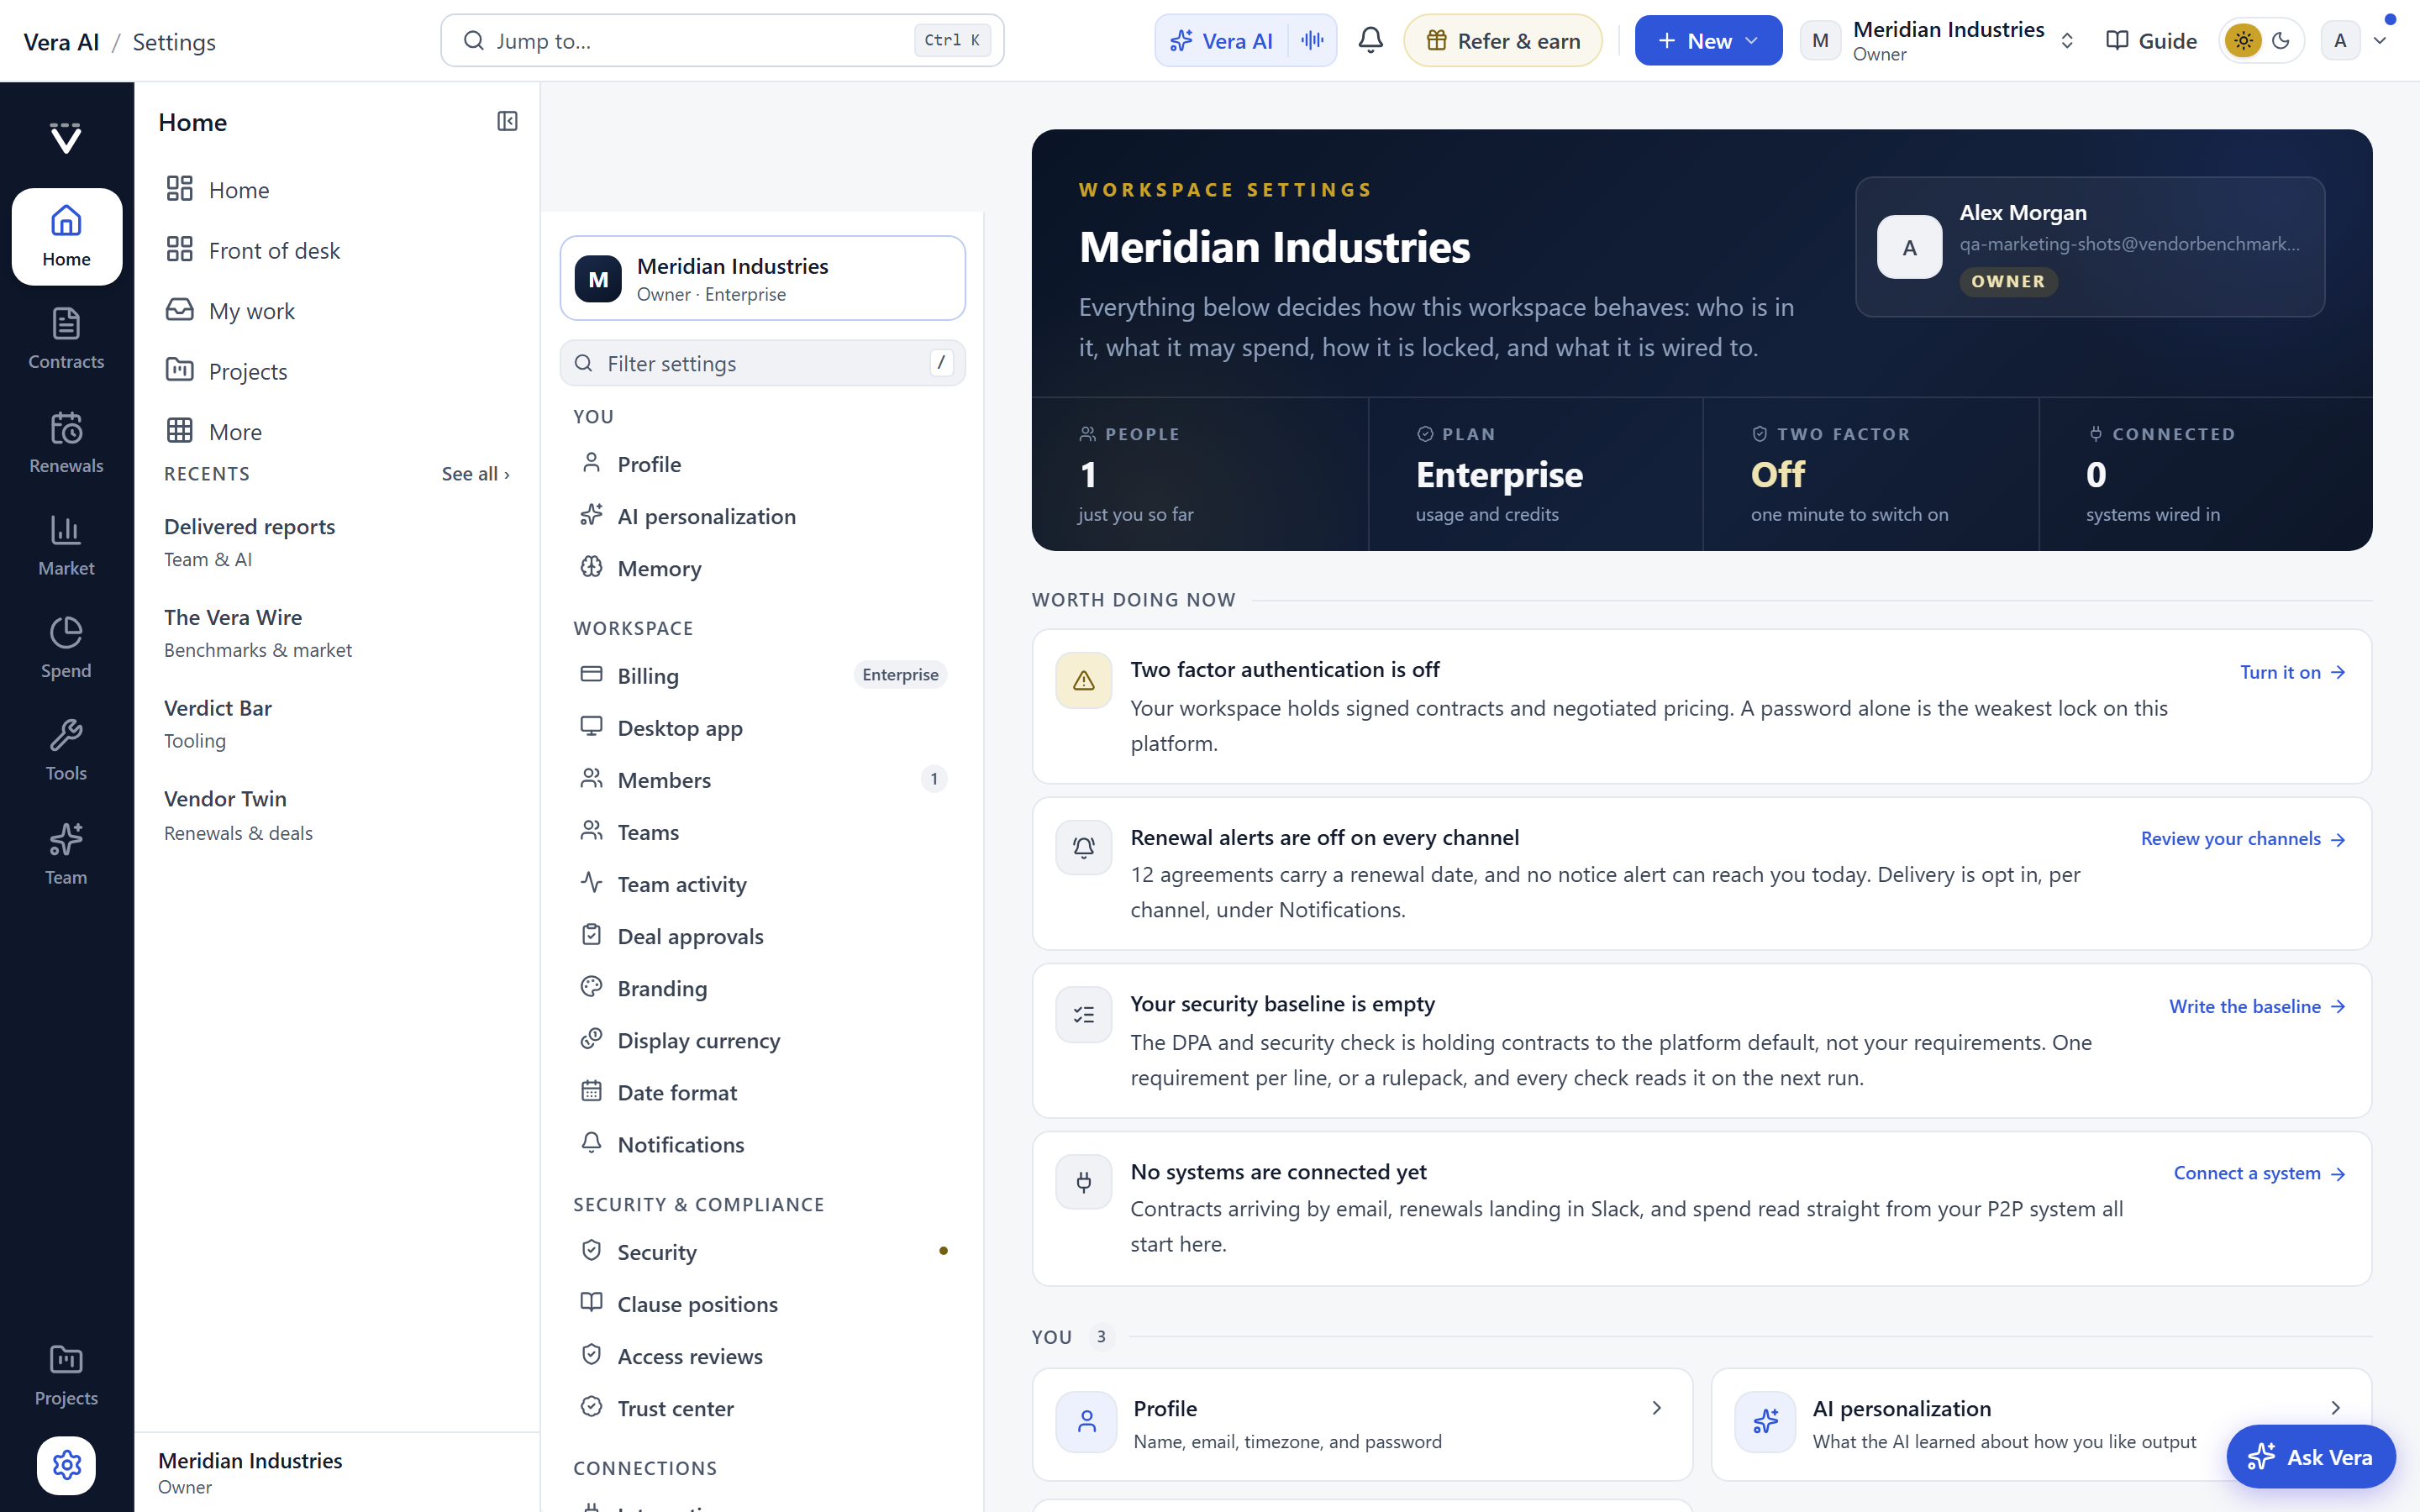Go to Market in the left rail
Image resolution: width=2420 pixels, height=1512 pixels.
pyautogui.click(x=66, y=546)
